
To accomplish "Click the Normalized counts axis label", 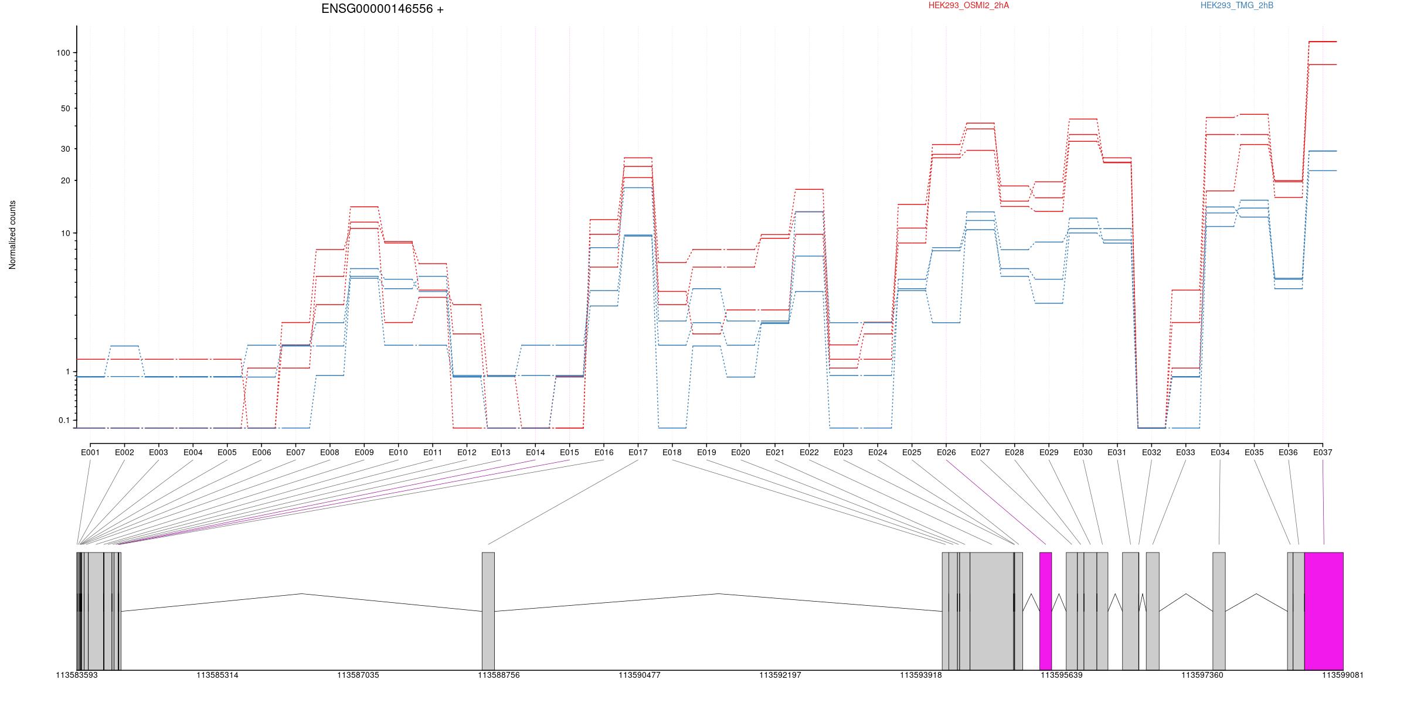I will (12, 235).
